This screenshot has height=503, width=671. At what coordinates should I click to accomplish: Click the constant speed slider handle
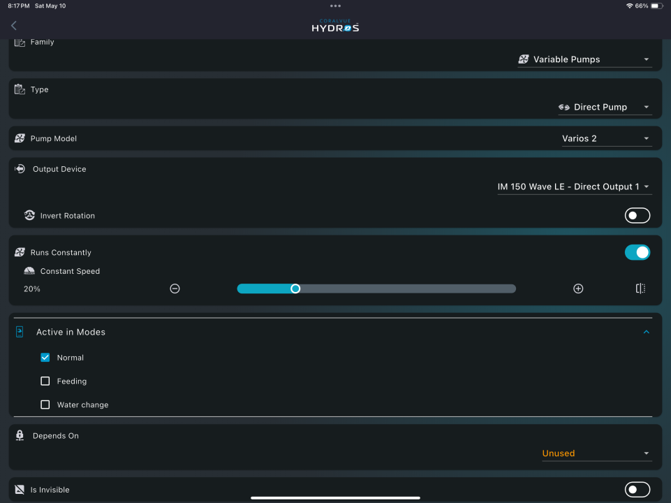(x=295, y=289)
